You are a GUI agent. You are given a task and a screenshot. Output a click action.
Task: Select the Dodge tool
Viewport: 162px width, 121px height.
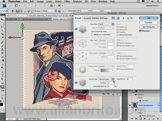pyautogui.click(x=2, y=68)
